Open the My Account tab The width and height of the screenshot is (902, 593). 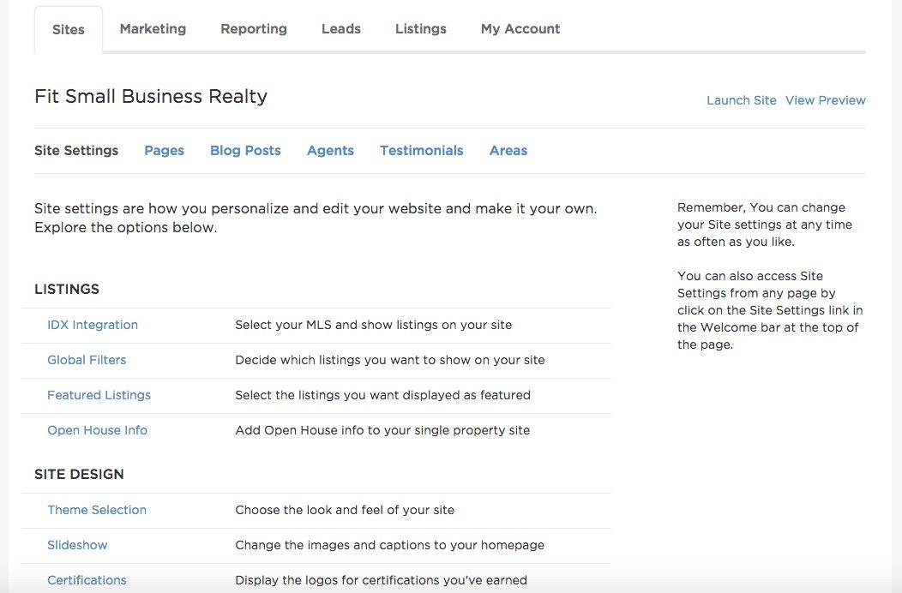pos(520,29)
